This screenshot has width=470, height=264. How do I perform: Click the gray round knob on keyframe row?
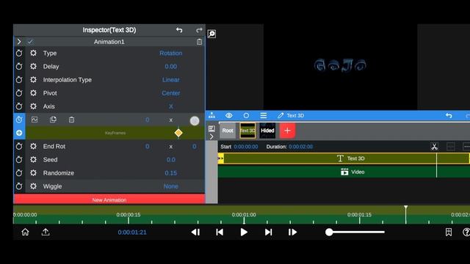click(x=195, y=120)
